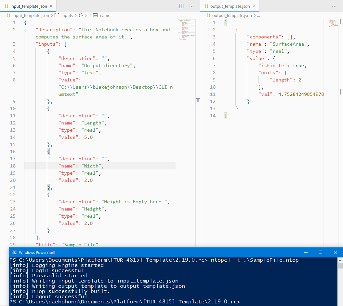Click the Windows PowerShell title bar icon
Screen dimensions: 343x306
[14, 252]
